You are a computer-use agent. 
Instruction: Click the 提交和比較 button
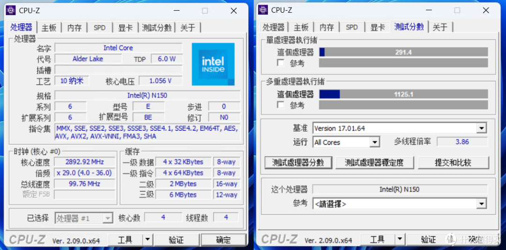(454, 162)
